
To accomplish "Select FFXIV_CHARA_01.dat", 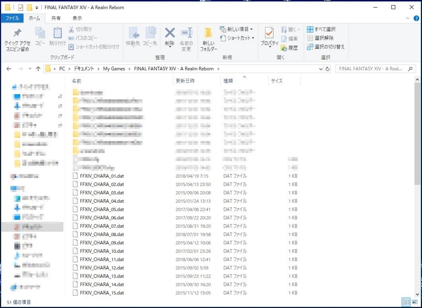I will [x=102, y=176].
